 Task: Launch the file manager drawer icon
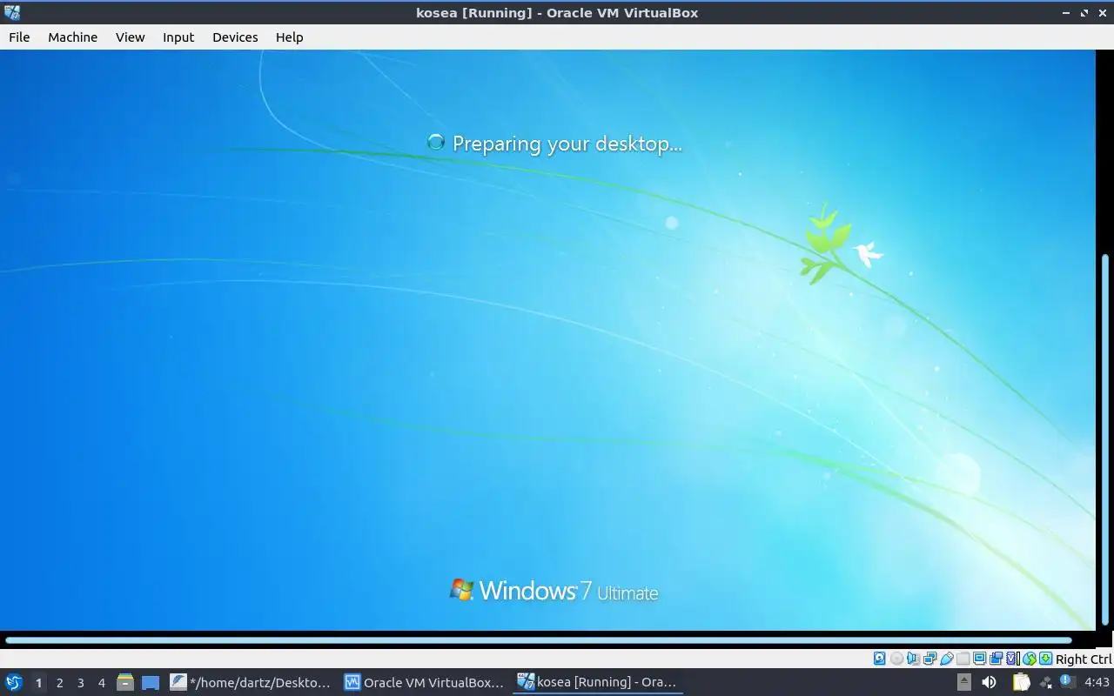click(x=125, y=682)
